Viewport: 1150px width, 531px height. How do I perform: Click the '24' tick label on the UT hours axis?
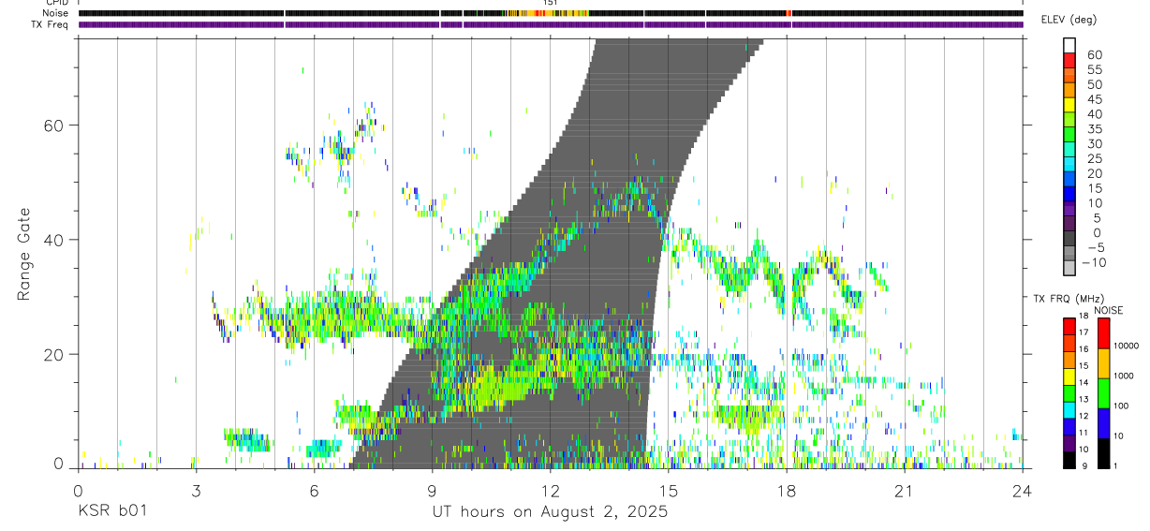pos(1022,490)
